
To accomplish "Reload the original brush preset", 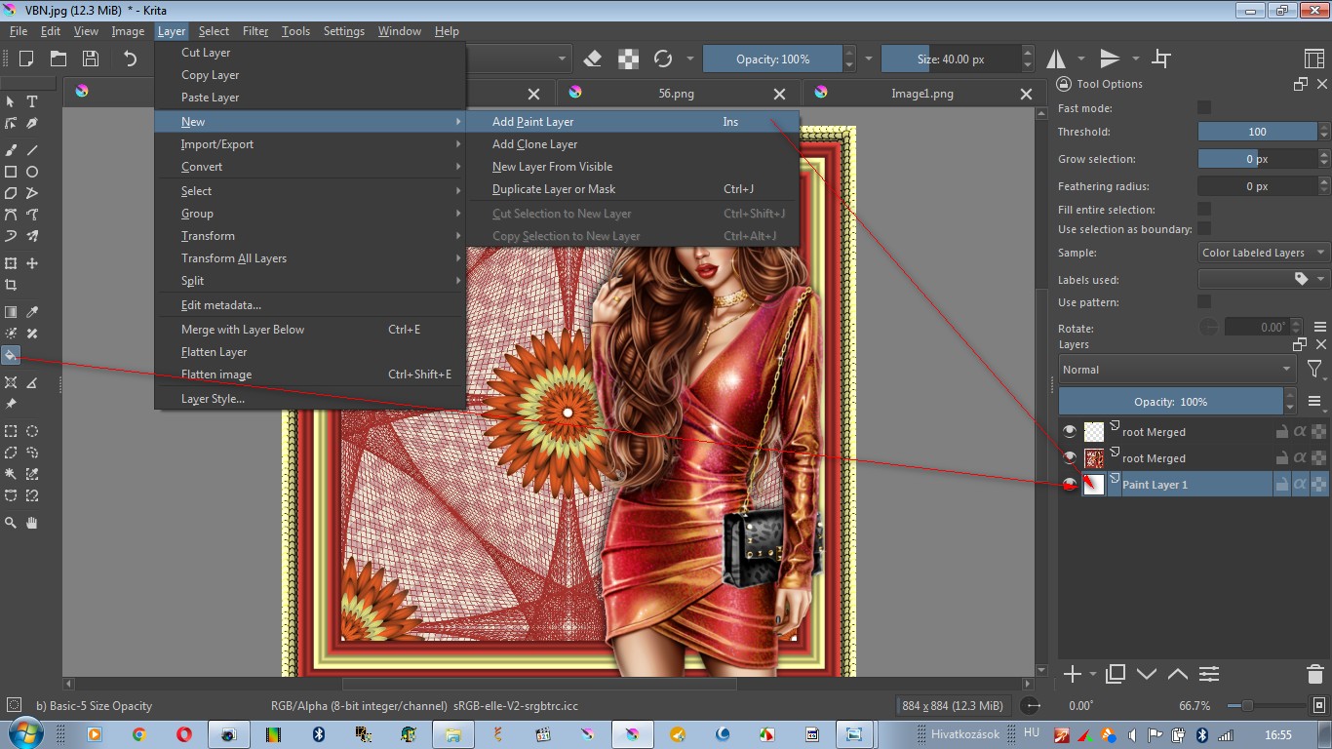I will pos(663,59).
